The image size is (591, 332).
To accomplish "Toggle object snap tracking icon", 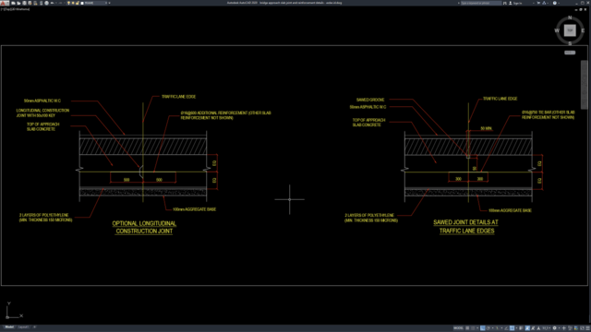I will [506, 328].
